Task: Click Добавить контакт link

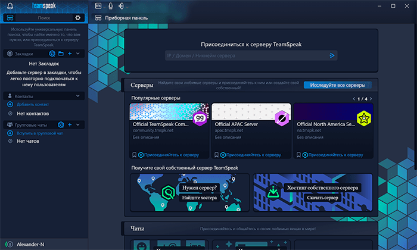Action: point(33,104)
